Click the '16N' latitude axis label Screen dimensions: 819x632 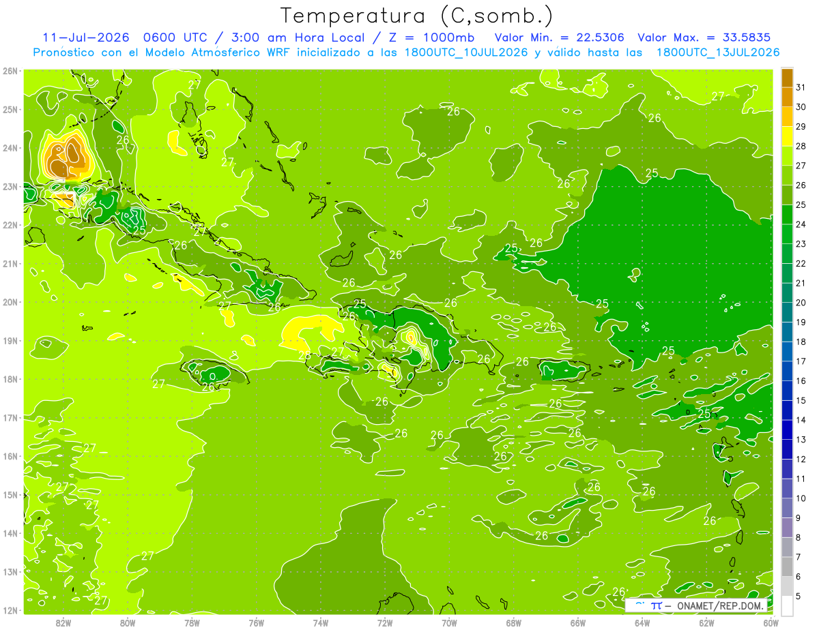point(10,456)
